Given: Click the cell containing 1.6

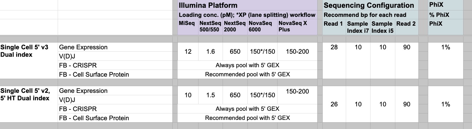Looking at the screenshot, I should 210,52.
